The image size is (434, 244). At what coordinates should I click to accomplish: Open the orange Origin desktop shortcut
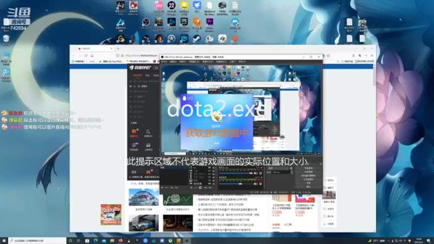click(235, 39)
